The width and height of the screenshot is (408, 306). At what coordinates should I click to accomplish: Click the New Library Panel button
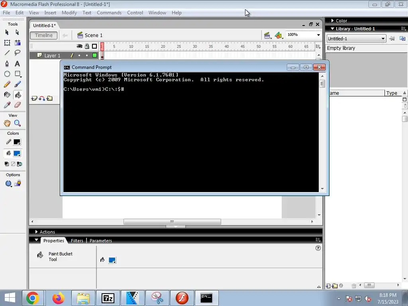coord(402,39)
